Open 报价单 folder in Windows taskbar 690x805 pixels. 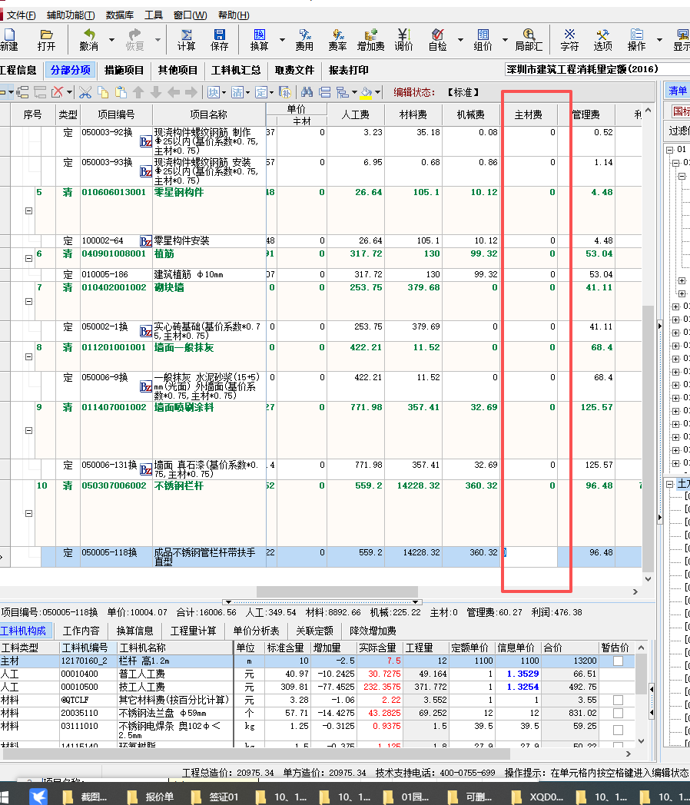tap(152, 797)
